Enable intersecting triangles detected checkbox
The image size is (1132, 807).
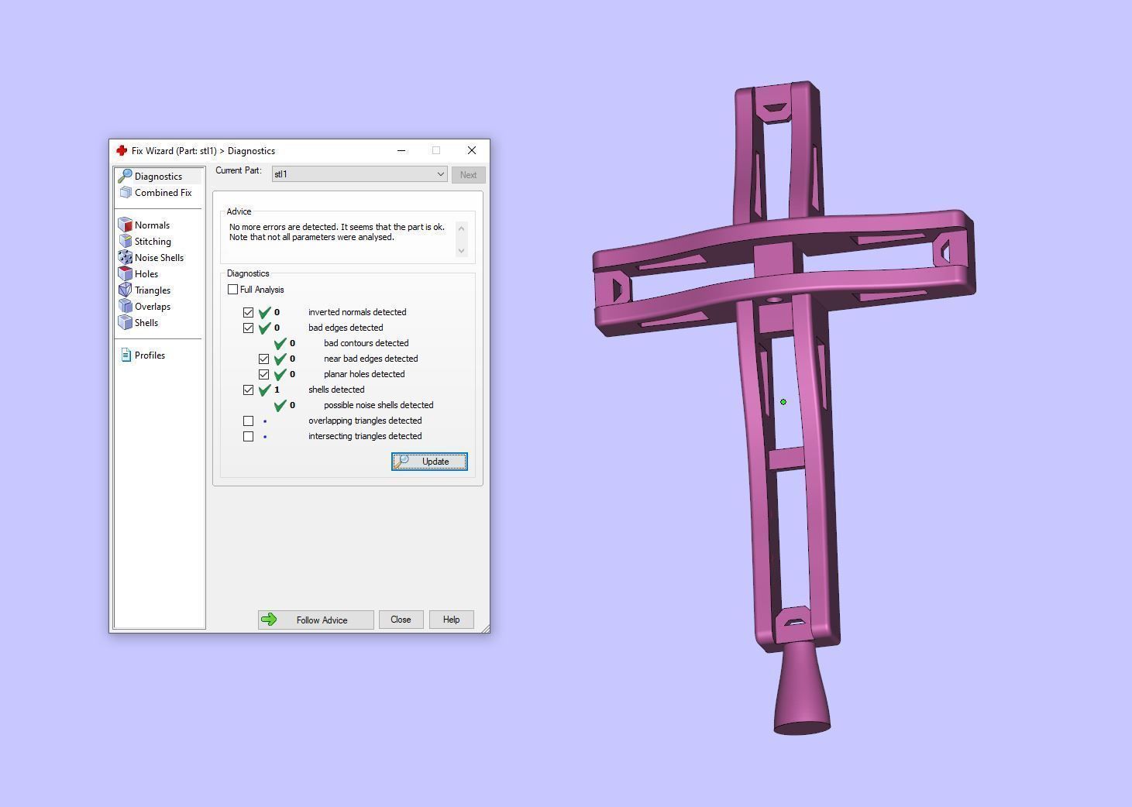(248, 436)
